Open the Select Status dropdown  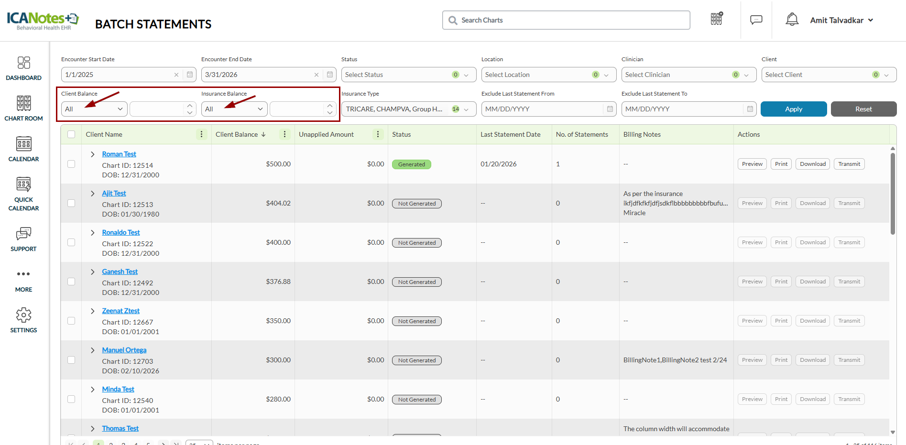[408, 75]
